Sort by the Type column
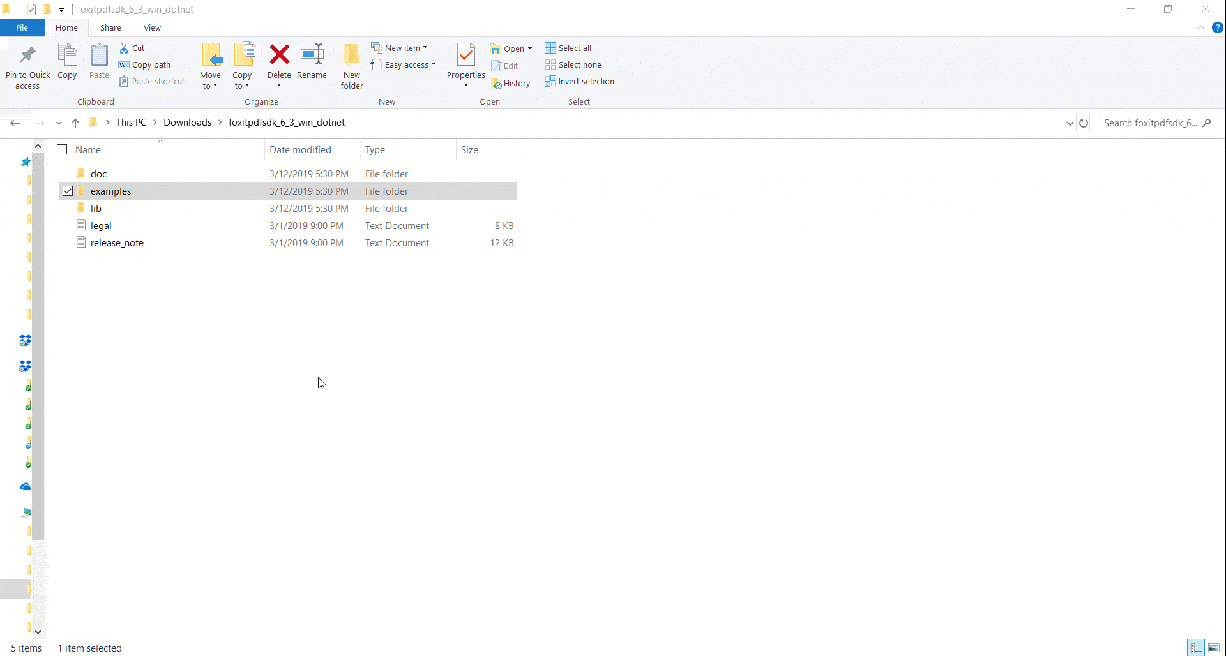 tap(375, 149)
